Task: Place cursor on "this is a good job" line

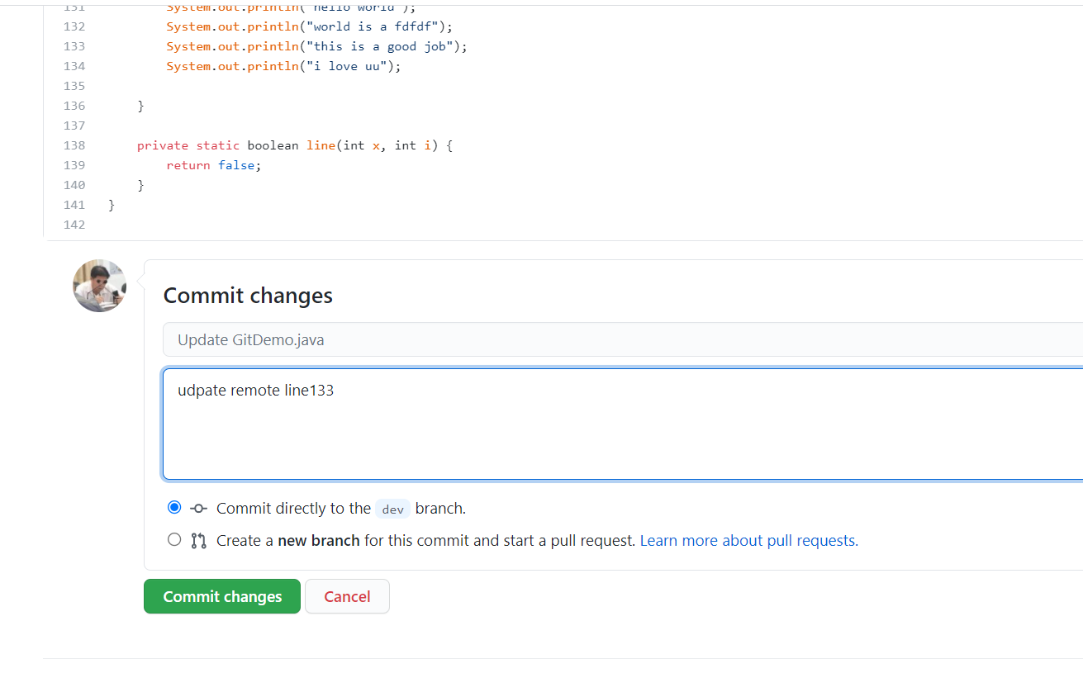Action: (x=316, y=46)
